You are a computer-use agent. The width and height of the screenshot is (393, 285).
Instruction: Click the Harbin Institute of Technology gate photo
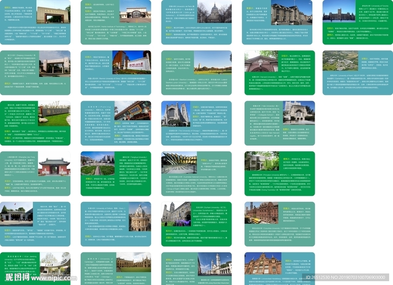tap(135, 12)
